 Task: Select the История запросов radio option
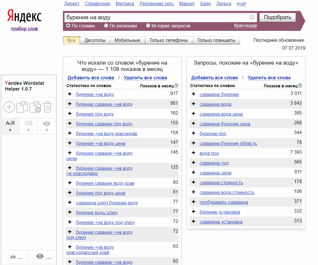pos(148,26)
